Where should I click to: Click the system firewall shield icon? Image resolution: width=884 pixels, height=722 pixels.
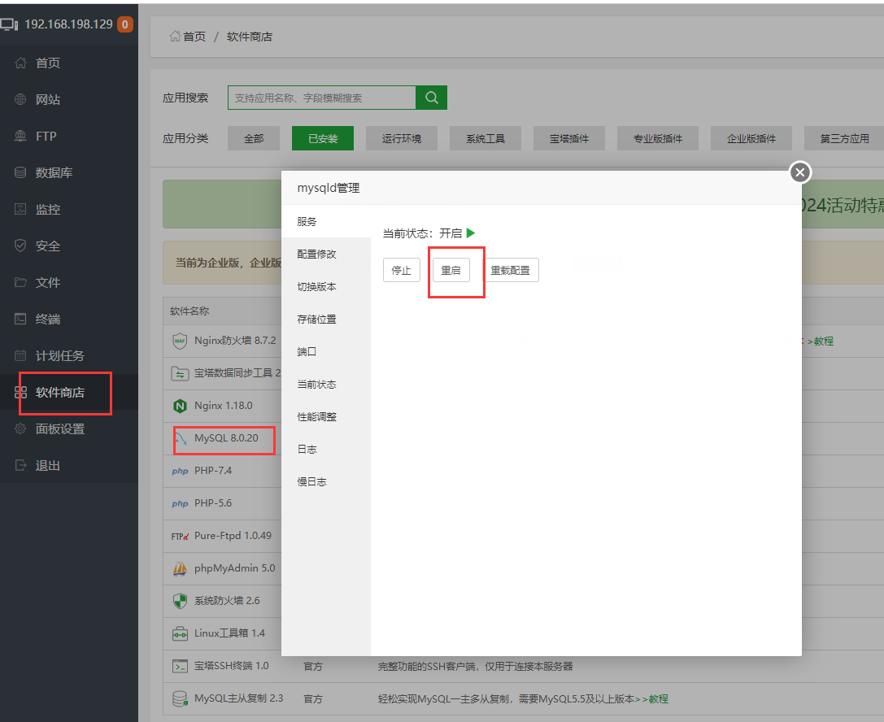pos(180,601)
